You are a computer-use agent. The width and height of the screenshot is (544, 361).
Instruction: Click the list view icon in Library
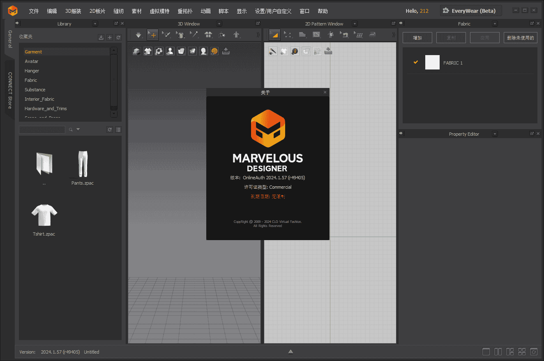(118, 130)
